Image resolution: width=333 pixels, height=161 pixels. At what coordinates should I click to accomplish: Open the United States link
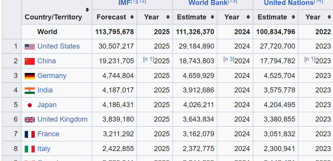[58, 46]
